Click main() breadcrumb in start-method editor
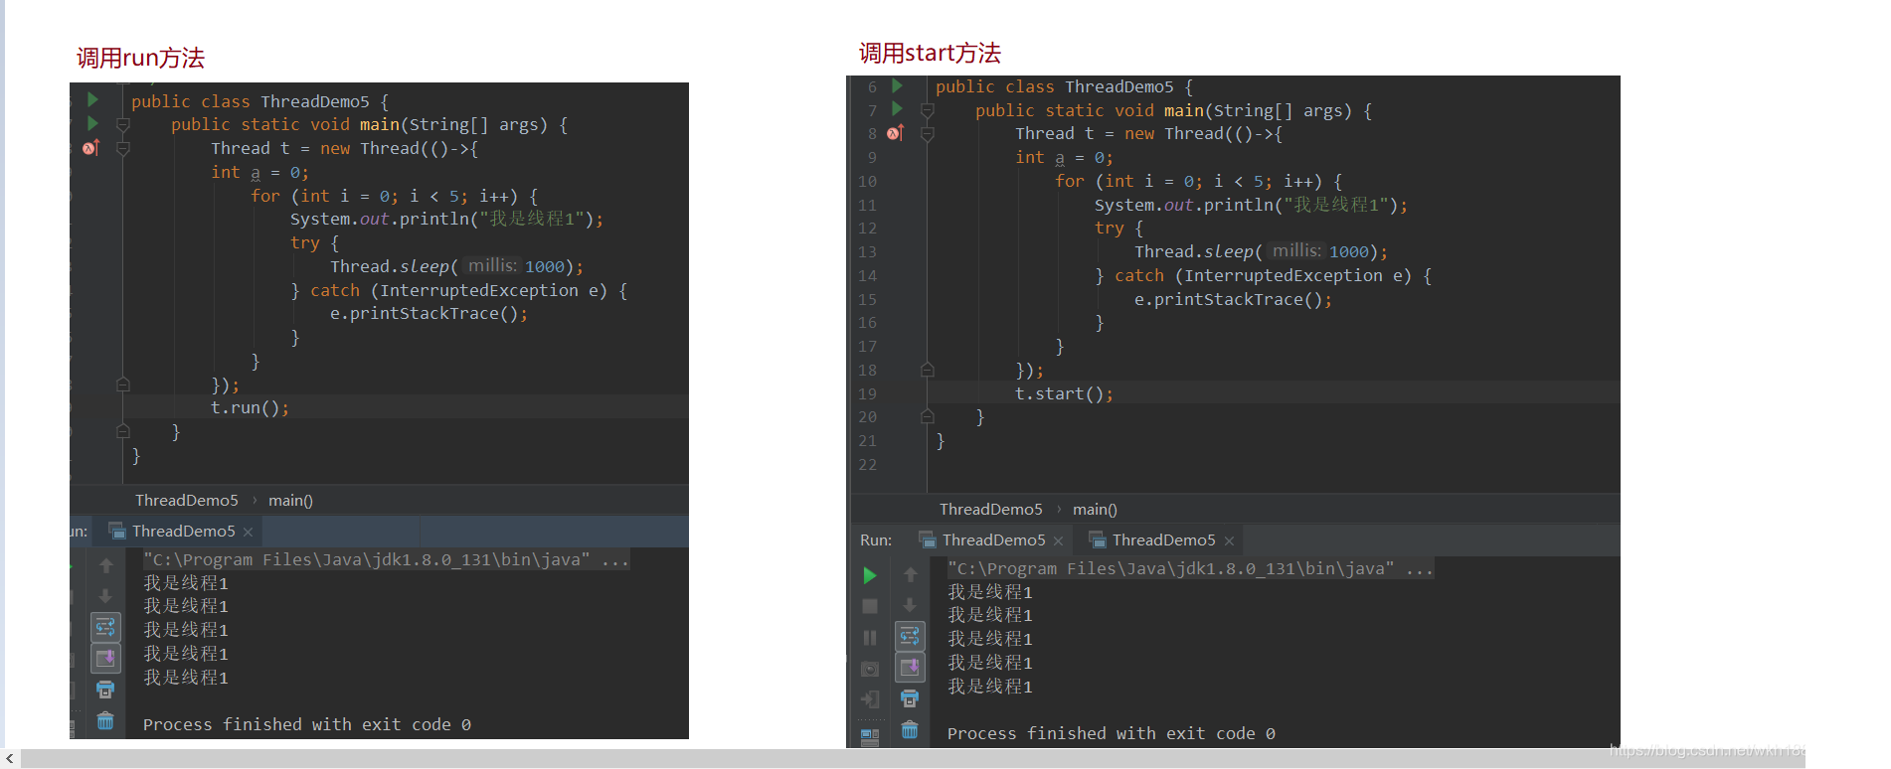Screen dimensions: 1891x769 1095,510
